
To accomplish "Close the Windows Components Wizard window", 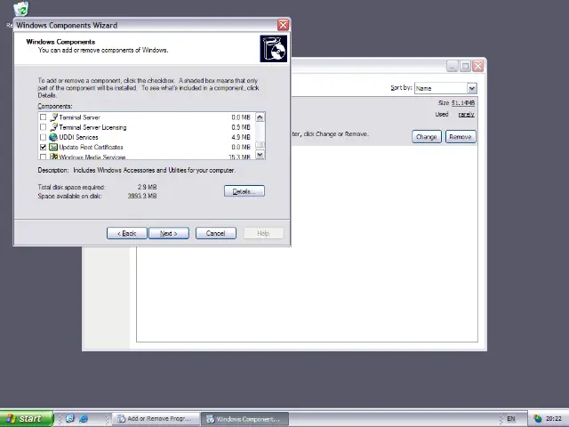I will (x=283, y=25).
